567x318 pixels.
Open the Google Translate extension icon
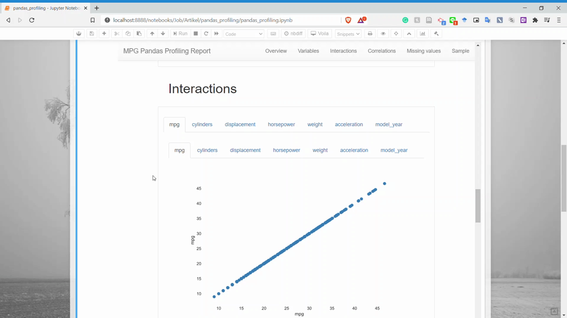click(488, 20)
